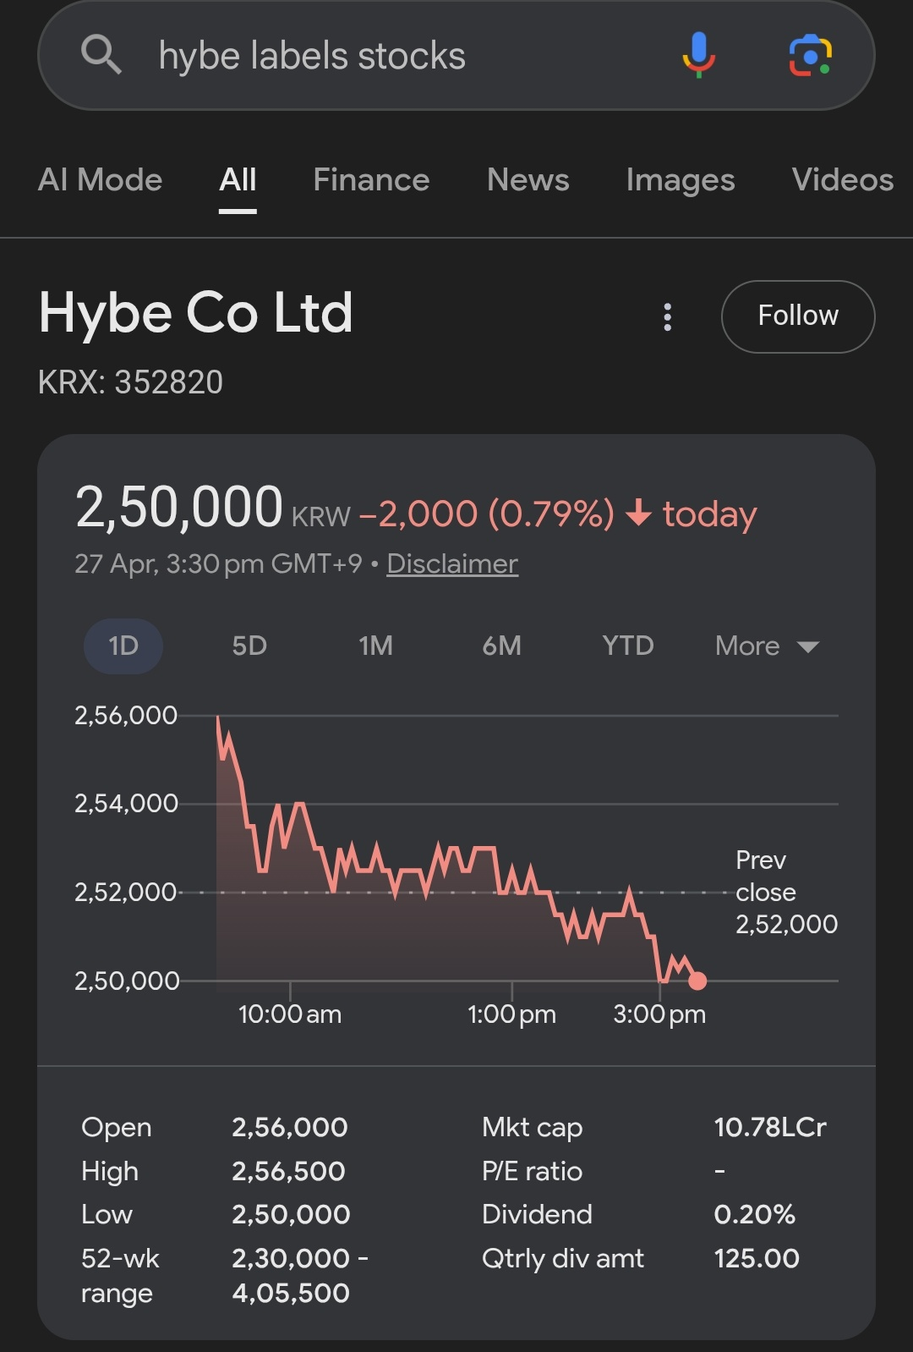Screen dimensions: 913x1352
Task: Switch chart to 5D range
Action: pyautogui.click(x=249, y=646)
